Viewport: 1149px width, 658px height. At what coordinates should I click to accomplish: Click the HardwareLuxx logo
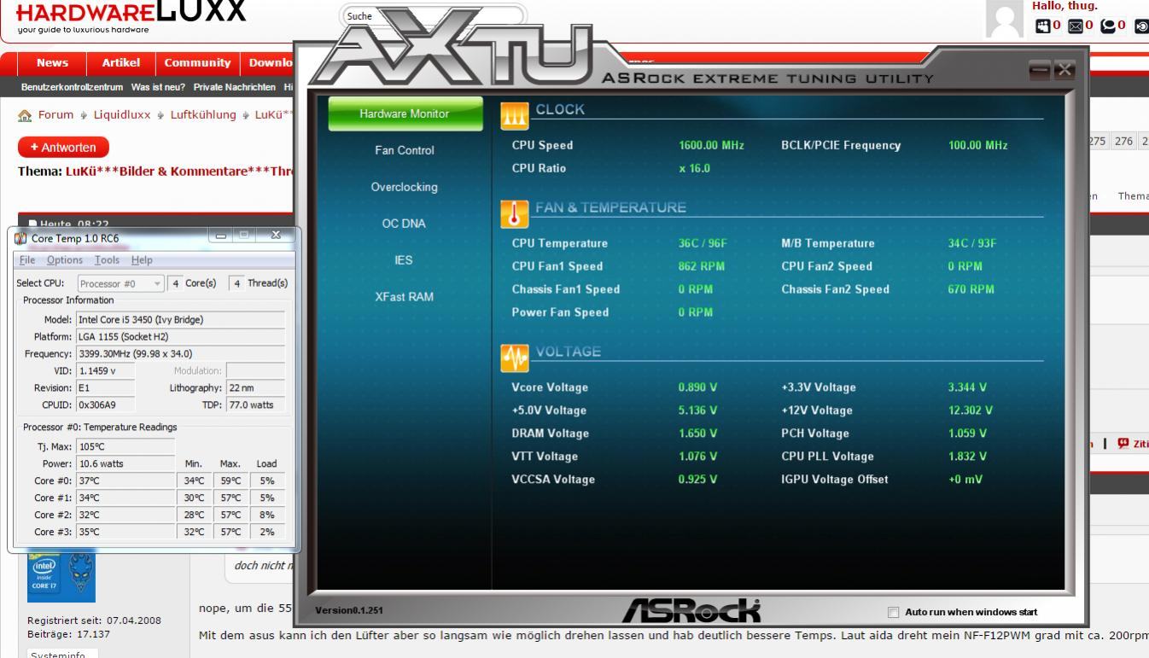pyautogui.click(x=131, y=15)
